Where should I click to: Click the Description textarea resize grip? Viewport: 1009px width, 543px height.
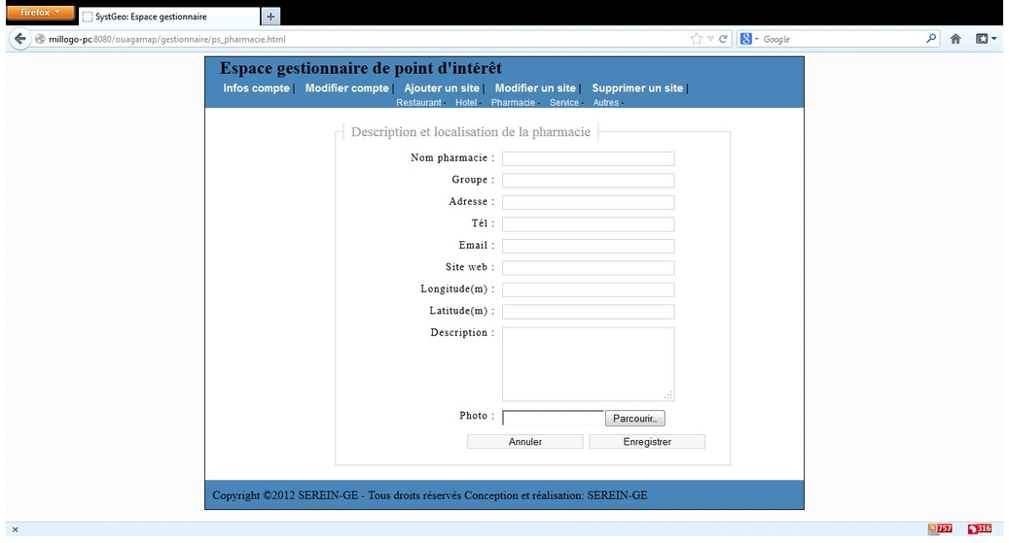pyautogui.click(x=668, y=396)
